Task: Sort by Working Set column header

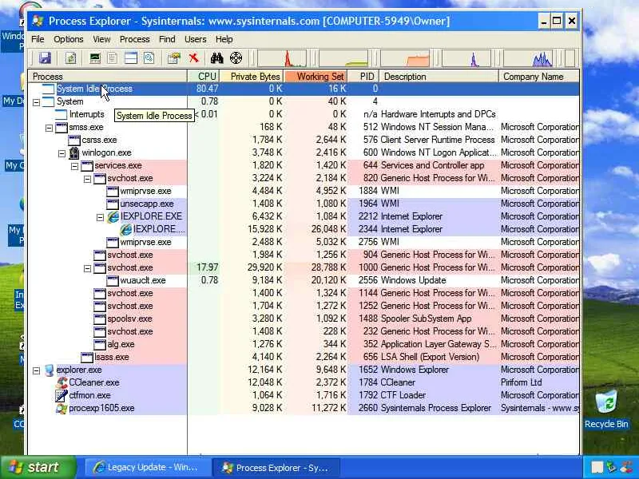Action: point(316,77)
